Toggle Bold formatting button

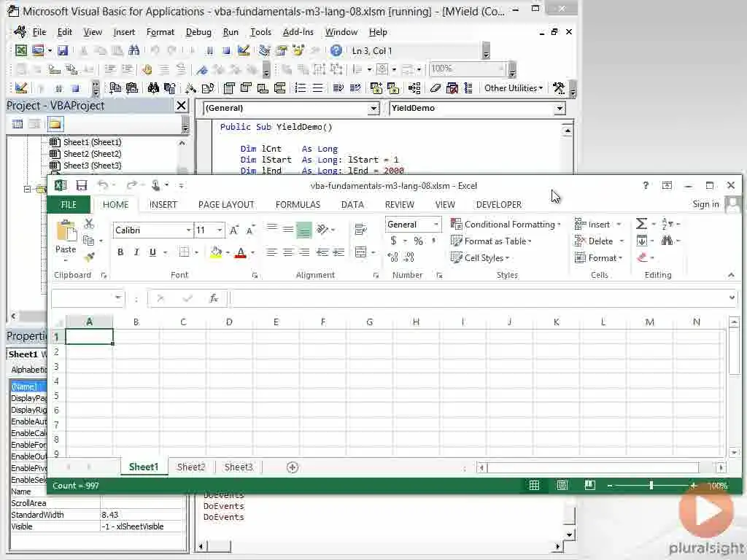120,252
